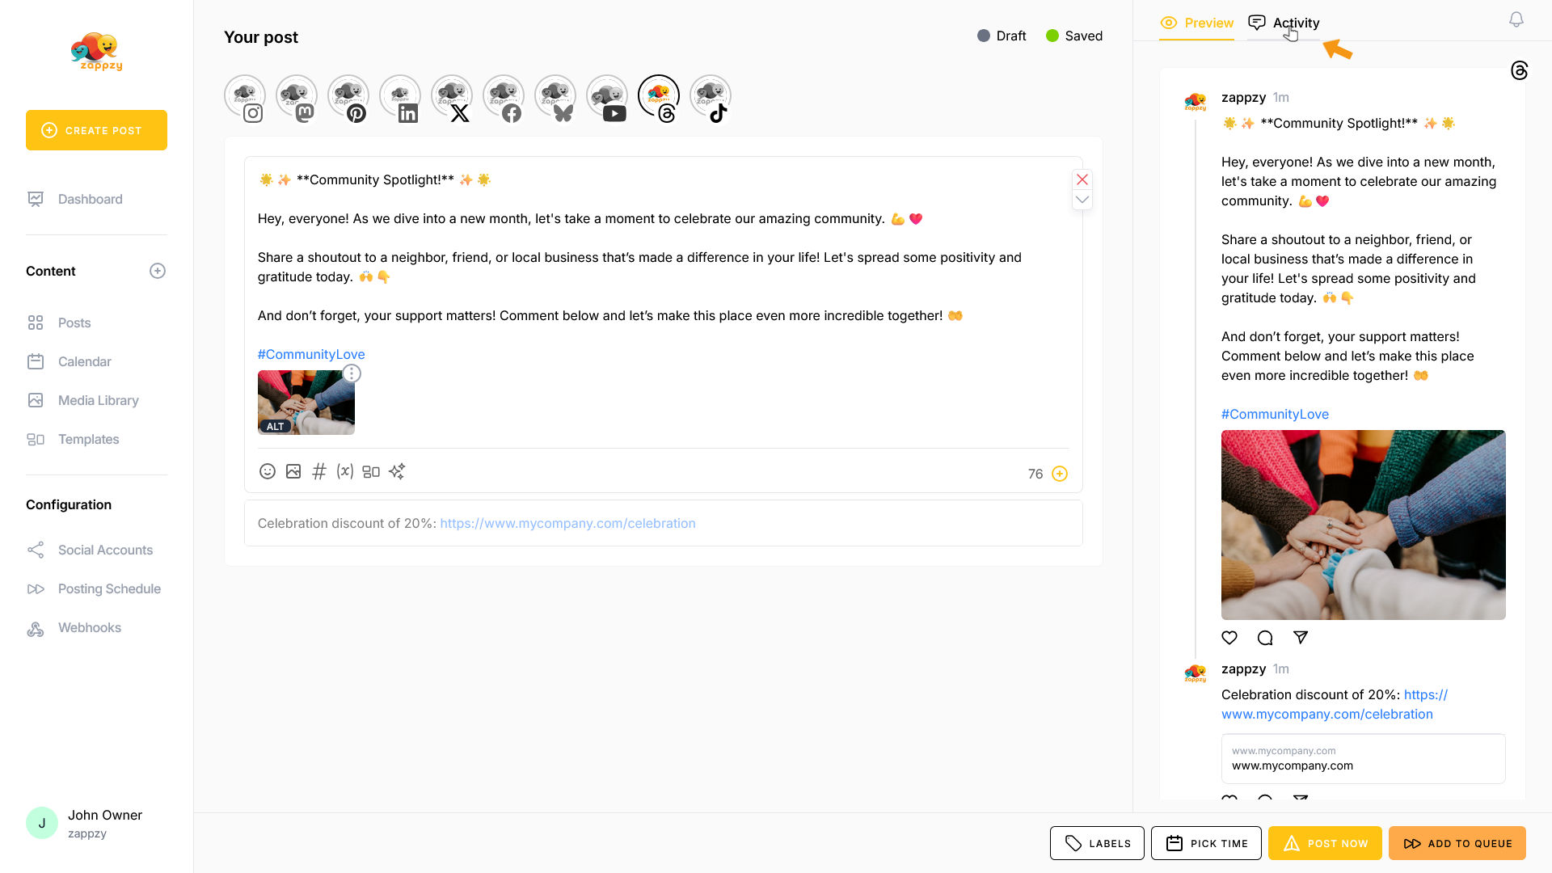
Task: Open the three-dot menu on image thumbnail
Action: [352, 373]
